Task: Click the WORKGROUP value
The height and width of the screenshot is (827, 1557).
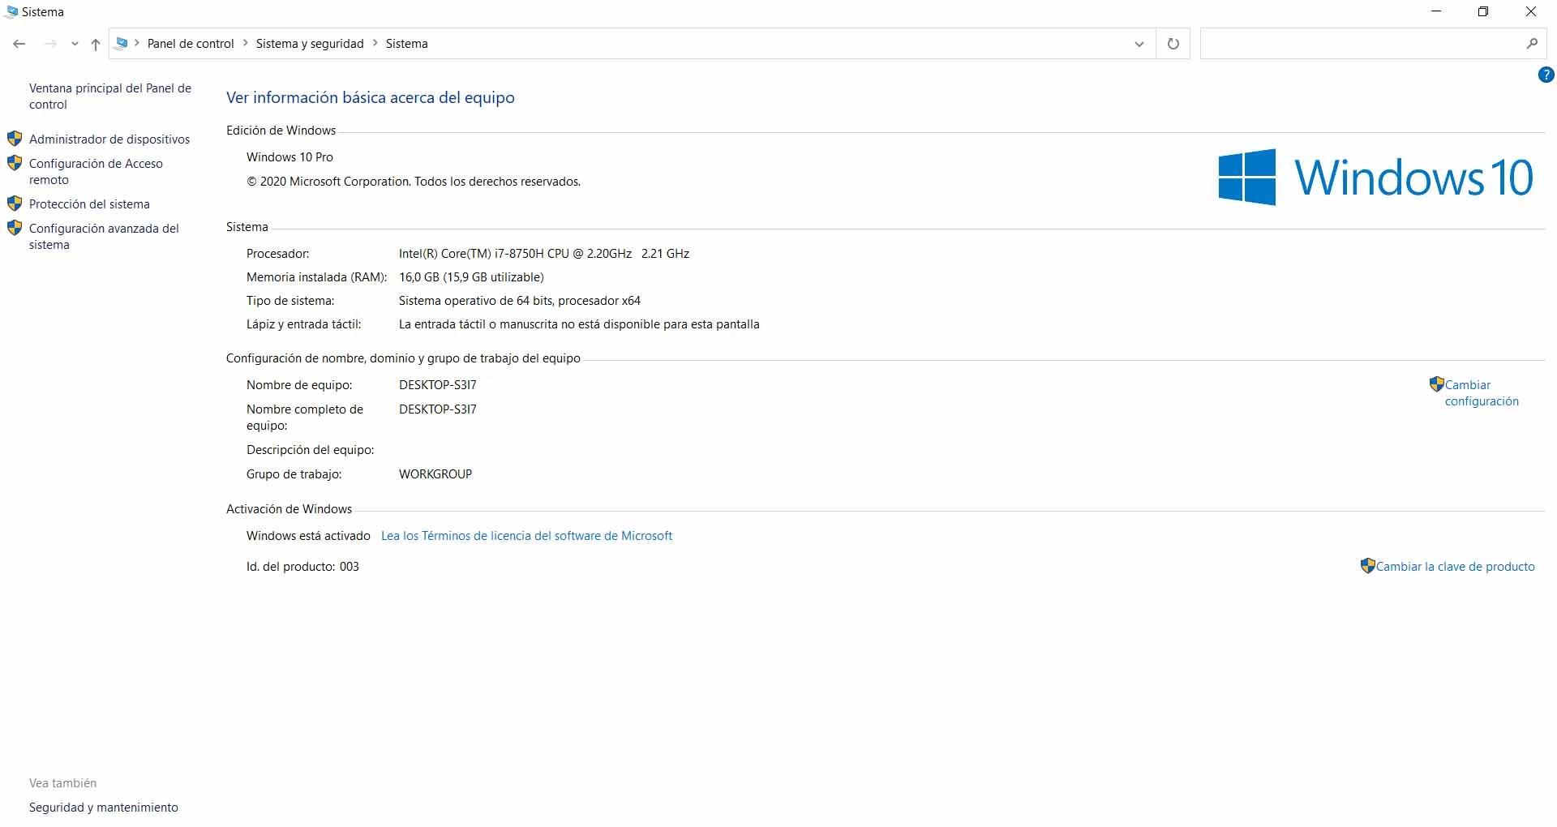Action: (x=435, y=474)
